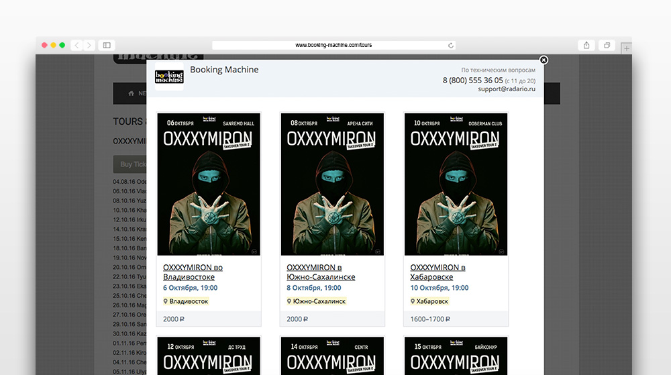Click the Южно-Сахалинск location tag

point(316,301)
